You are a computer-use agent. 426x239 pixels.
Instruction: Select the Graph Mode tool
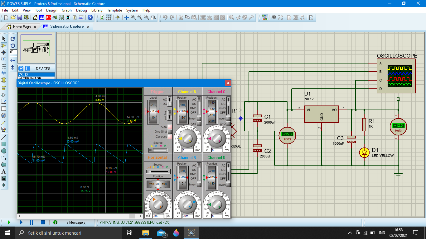click(4, 101)
